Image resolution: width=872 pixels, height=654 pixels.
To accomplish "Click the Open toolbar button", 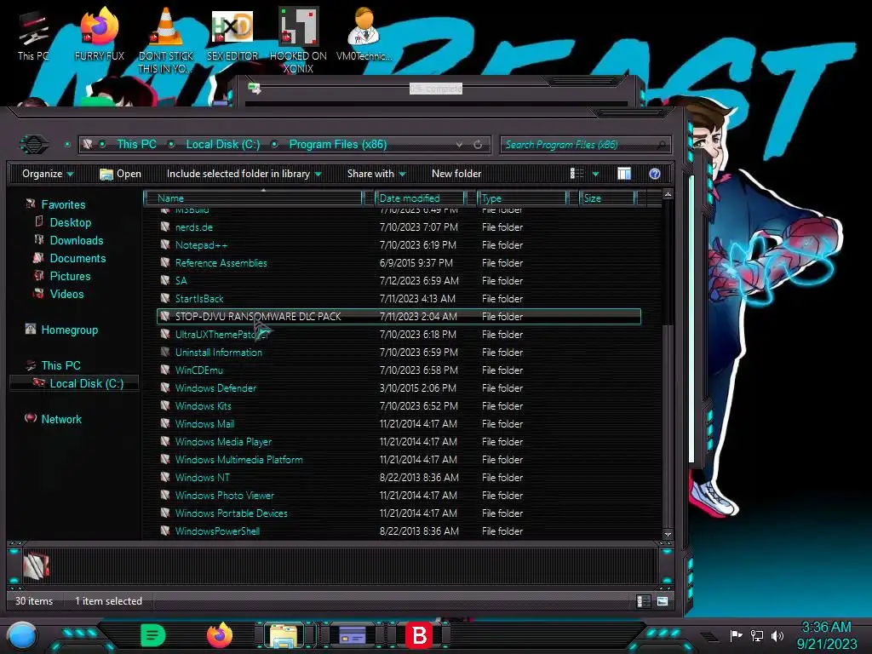I will (120, 174).
